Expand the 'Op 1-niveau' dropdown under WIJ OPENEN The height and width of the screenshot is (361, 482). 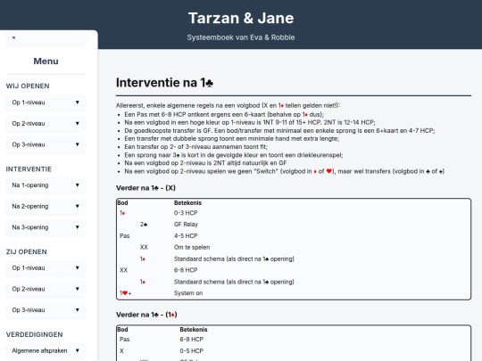(46, 103)
